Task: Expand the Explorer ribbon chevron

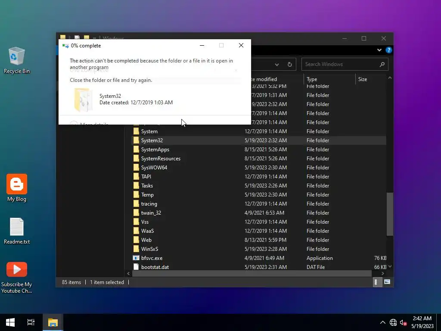Action: [379, 50]
